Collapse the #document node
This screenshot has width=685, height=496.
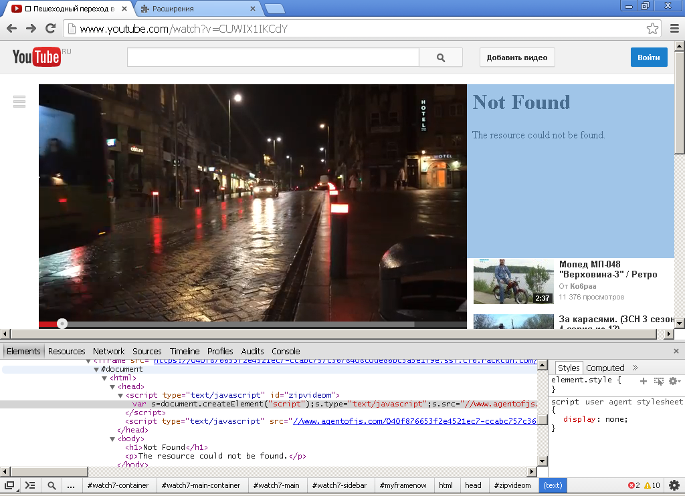pos(96,370)
